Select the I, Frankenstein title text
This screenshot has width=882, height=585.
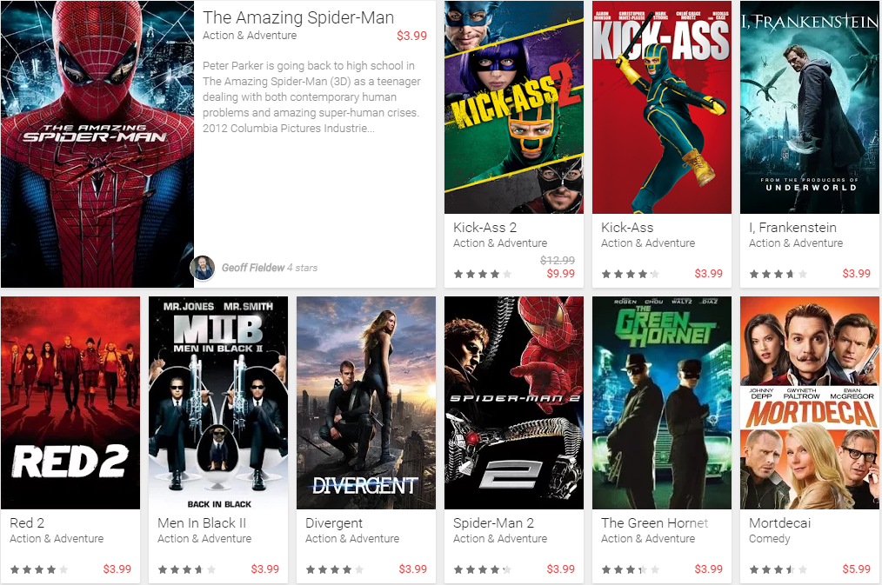point(792,228)
